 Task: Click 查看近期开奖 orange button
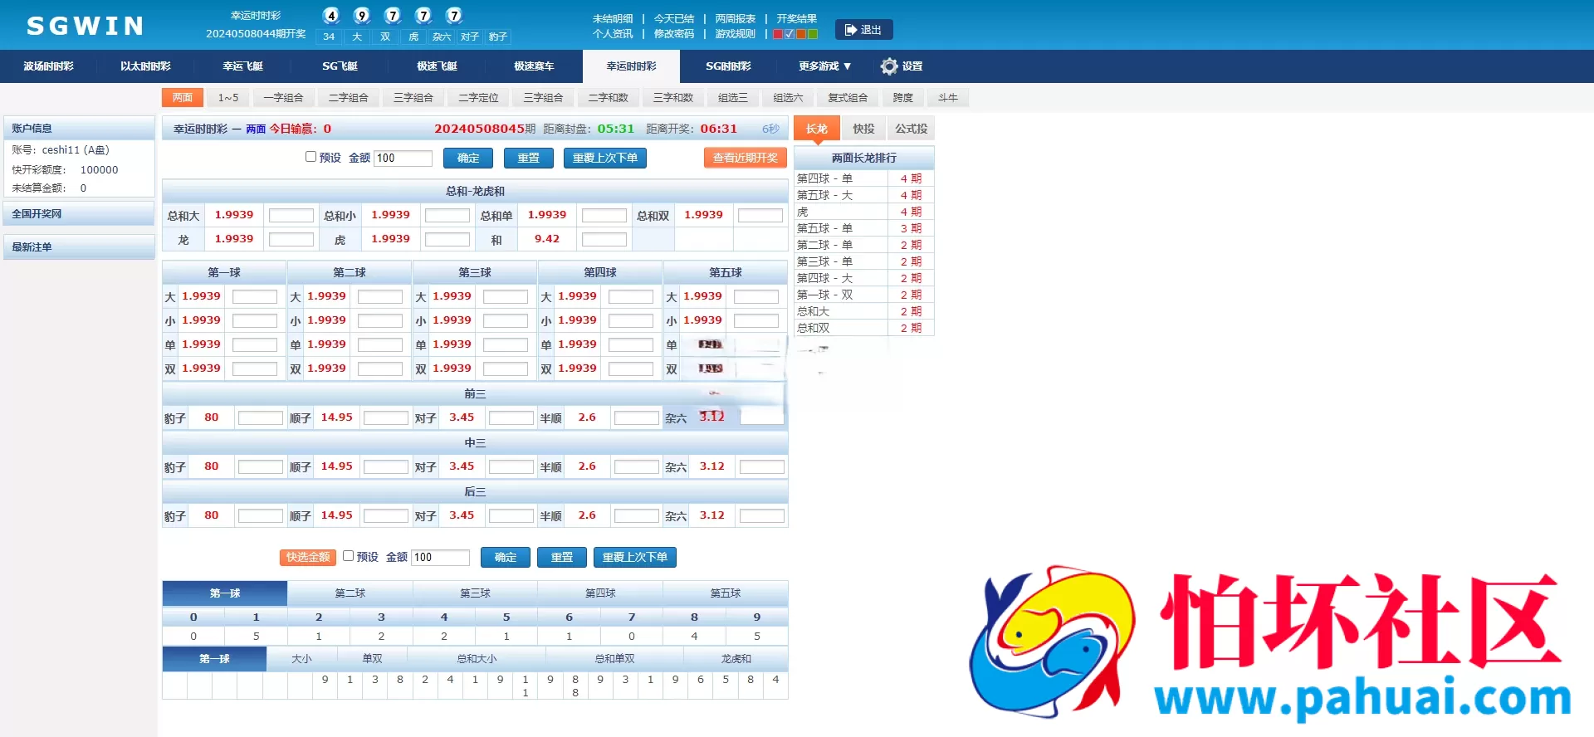click(746, 158)
